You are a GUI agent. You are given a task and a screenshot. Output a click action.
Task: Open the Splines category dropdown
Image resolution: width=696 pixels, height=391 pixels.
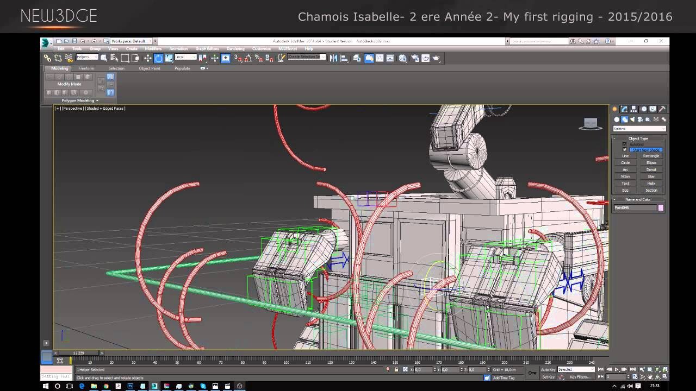pos(639,129)
